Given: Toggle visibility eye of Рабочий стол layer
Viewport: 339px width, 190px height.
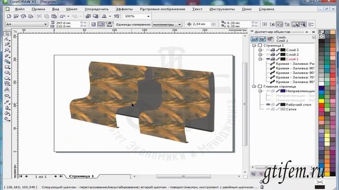Looking at the screenshot, I should (268, 104).
